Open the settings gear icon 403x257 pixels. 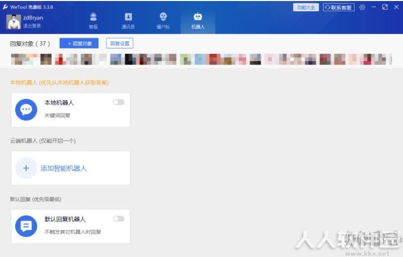(x=362, y=7)
